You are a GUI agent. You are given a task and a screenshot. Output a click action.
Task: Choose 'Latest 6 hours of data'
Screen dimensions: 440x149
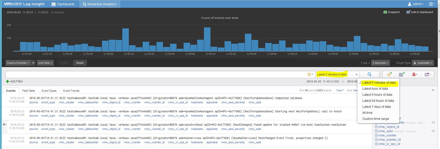pos(377,95)
